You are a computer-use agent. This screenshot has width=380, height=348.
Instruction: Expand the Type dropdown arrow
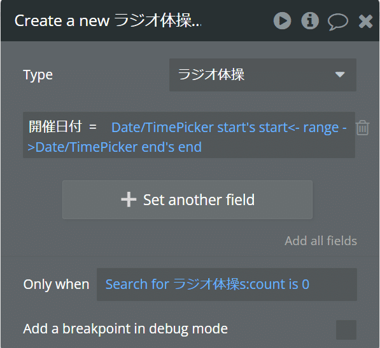[340, 74]
